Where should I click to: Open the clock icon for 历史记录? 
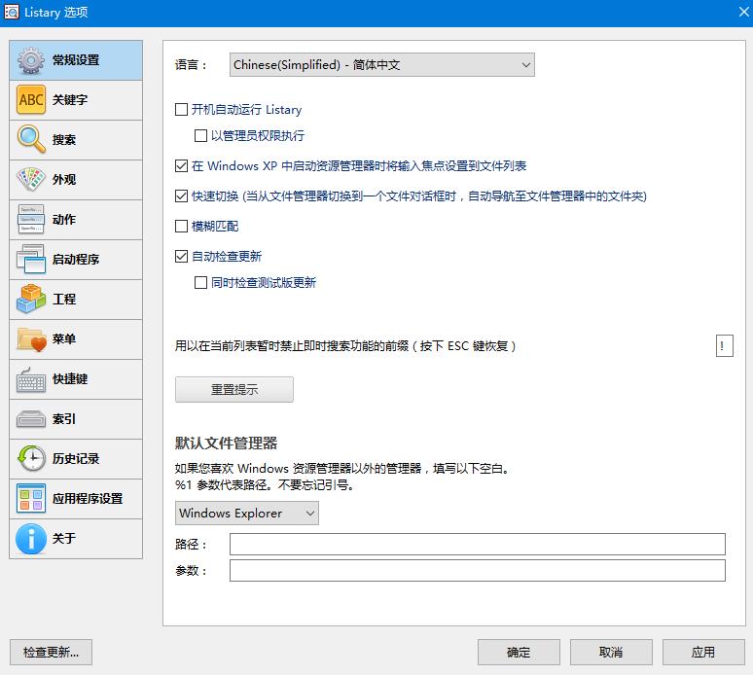[31, 459]
